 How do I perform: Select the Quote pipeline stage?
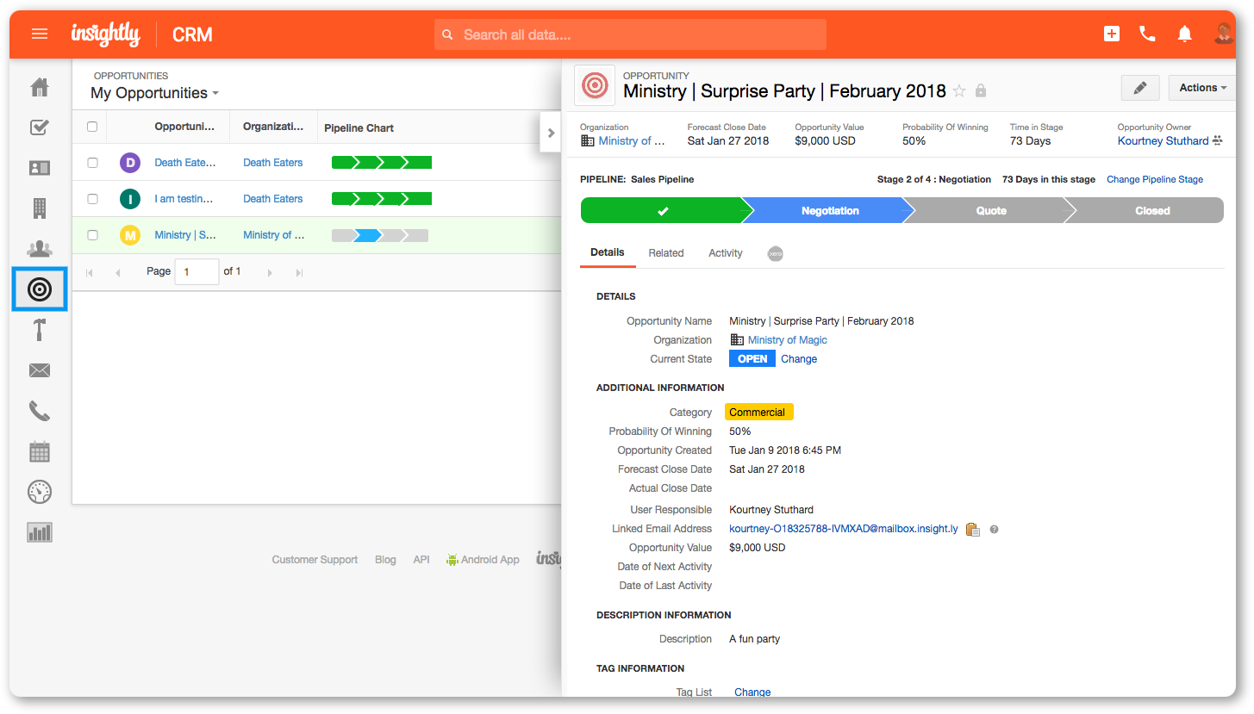point(990,210)
